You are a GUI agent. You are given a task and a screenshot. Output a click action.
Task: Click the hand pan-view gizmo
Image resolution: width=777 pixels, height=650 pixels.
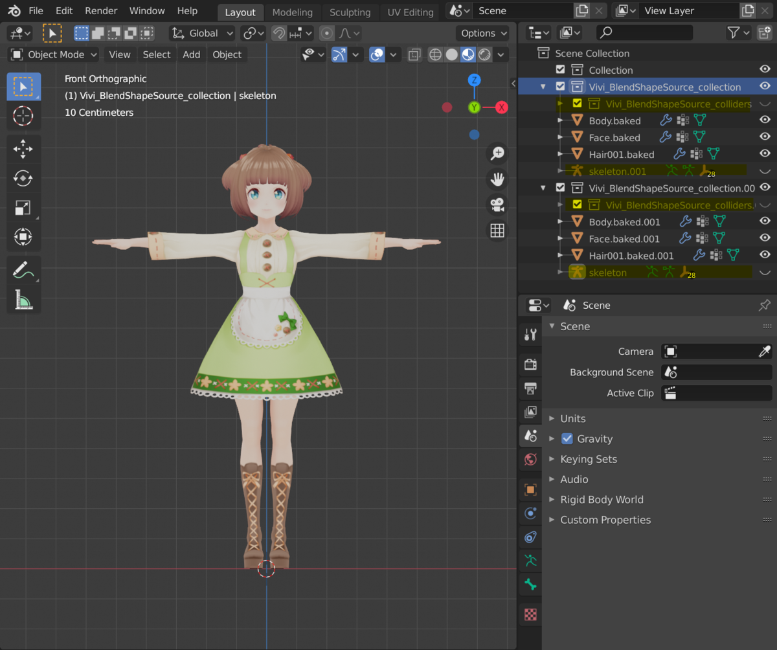click(497, 179)
